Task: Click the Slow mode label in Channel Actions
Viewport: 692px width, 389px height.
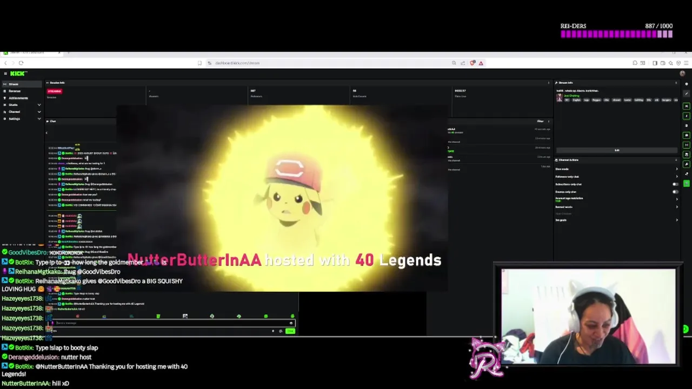Action: (x=562, y=169)
